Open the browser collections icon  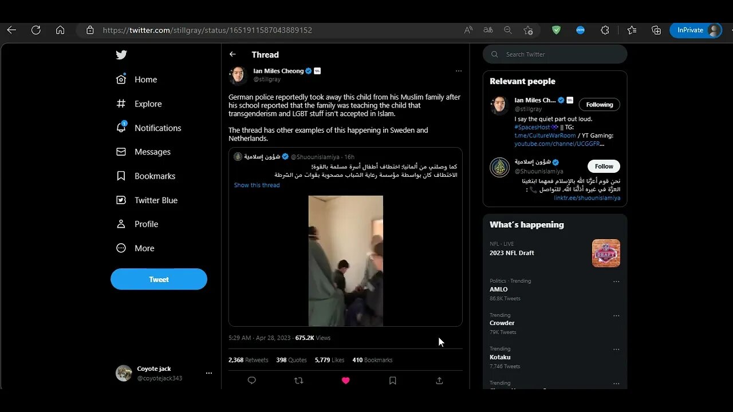[x=656, y=30]
